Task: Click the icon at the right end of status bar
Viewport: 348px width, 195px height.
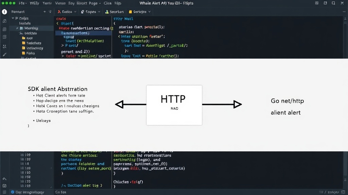Action: point(343,192)
